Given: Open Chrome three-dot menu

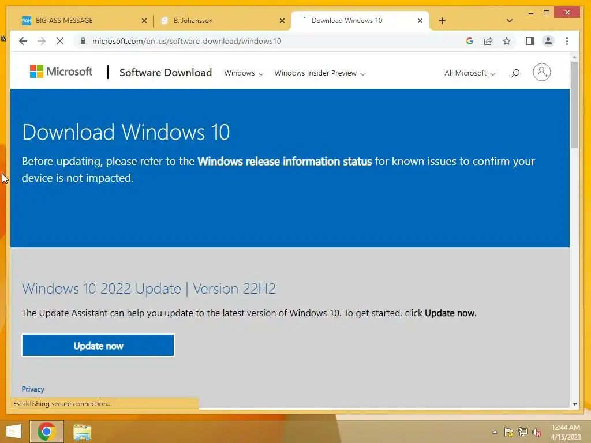Looking at the screenshot, I should [x=567, y=41].
